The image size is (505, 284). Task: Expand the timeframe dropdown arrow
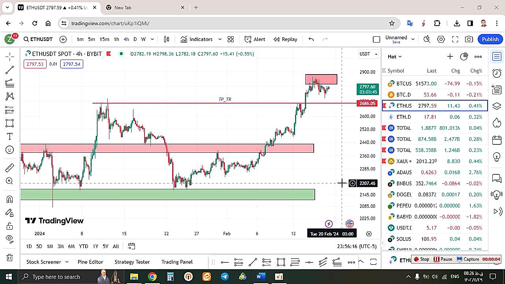click(x=152, y=39)
